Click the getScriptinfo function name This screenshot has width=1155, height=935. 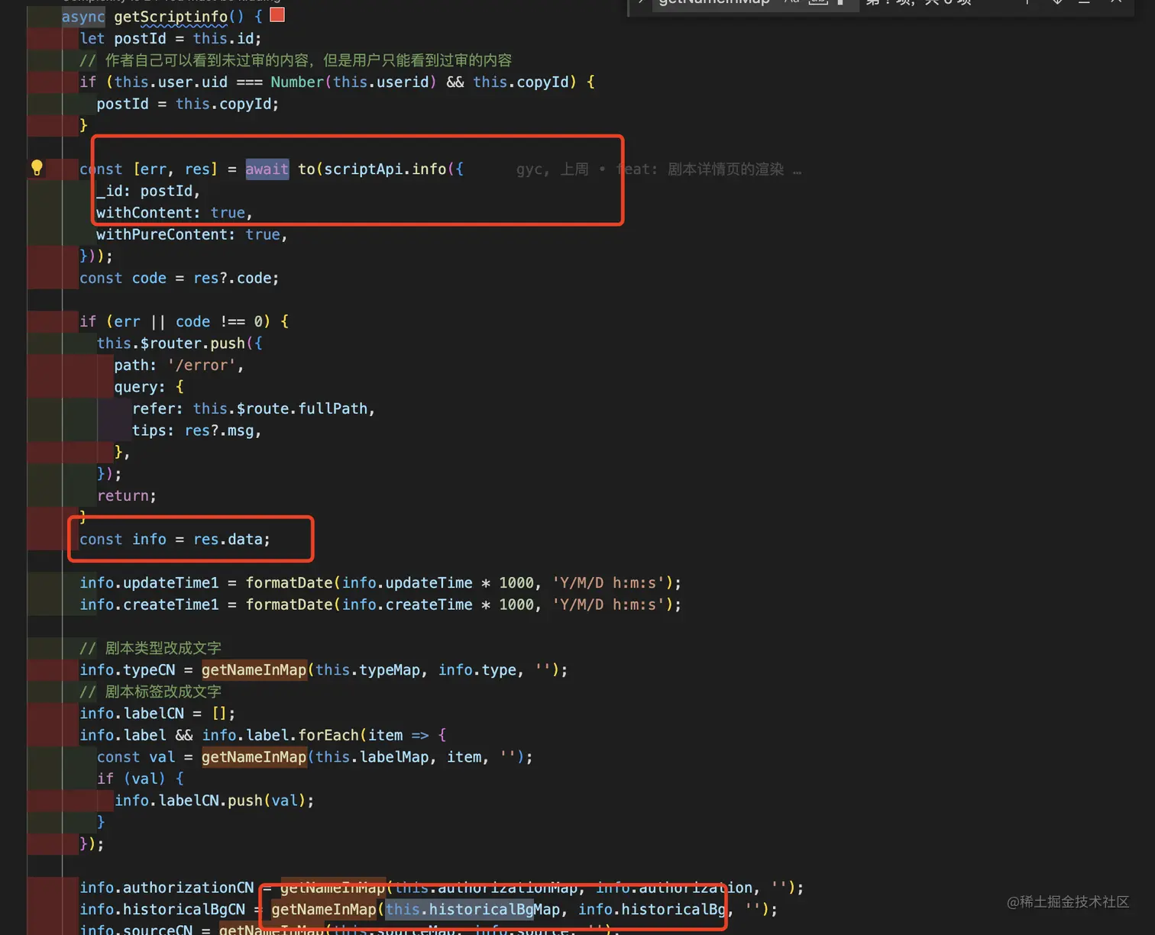click(x=170, y=16)
